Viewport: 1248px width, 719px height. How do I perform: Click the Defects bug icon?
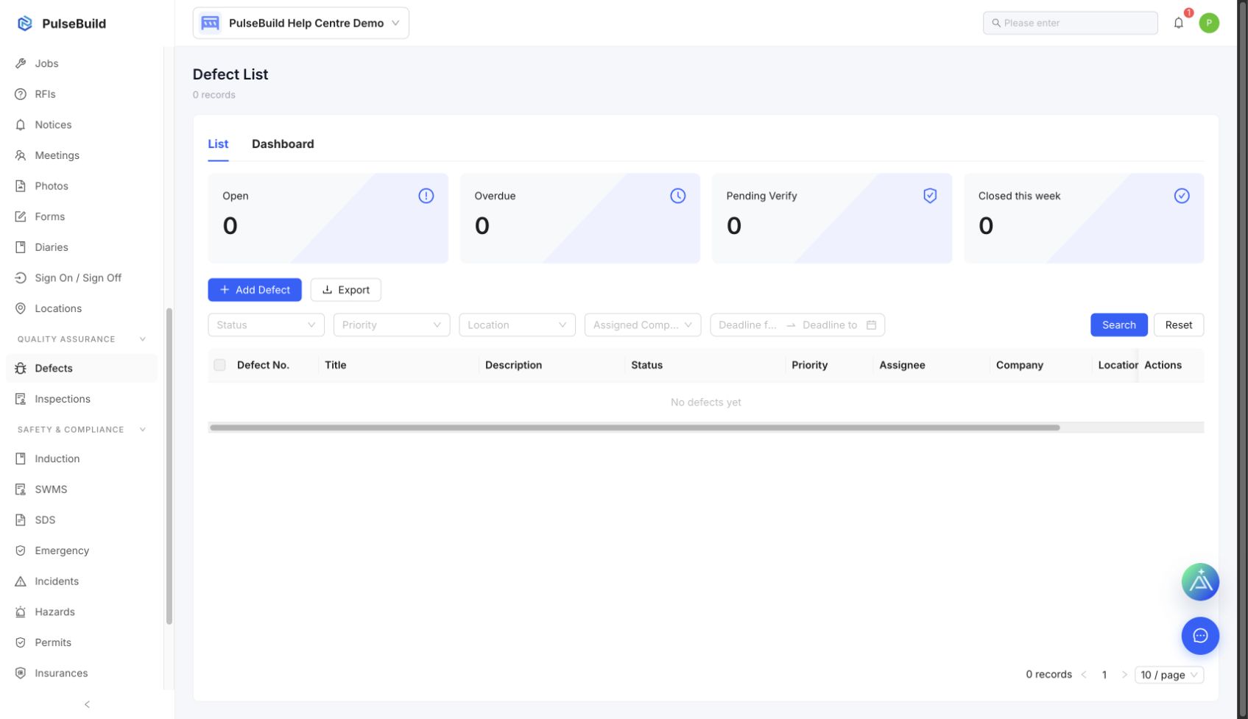21,368
